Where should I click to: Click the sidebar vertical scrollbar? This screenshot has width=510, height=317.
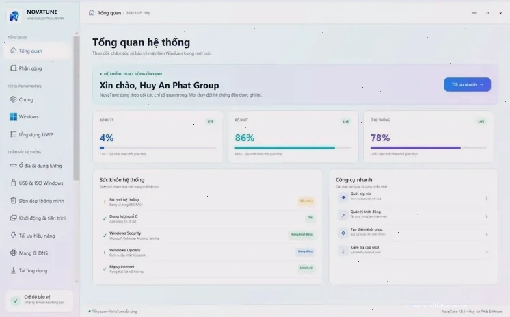[x=76, y=107]
